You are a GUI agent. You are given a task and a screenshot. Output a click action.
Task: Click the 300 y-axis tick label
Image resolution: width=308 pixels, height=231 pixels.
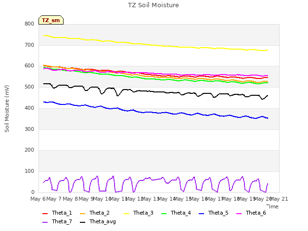point(29,129)
